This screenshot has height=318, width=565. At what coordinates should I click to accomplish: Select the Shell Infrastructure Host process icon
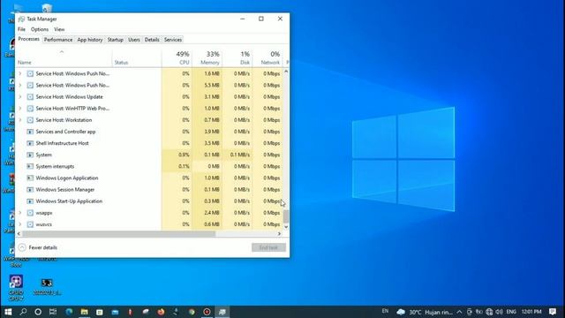tap(30, 143)
